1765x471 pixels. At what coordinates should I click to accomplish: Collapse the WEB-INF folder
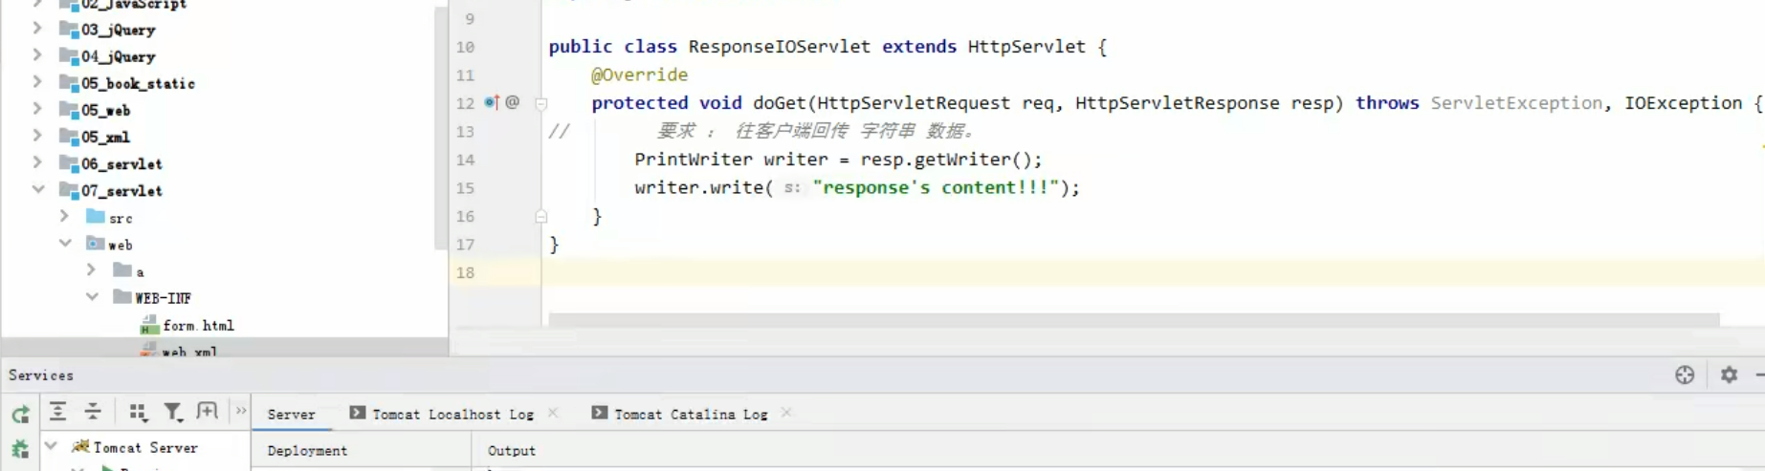click(x=92, y=297)
